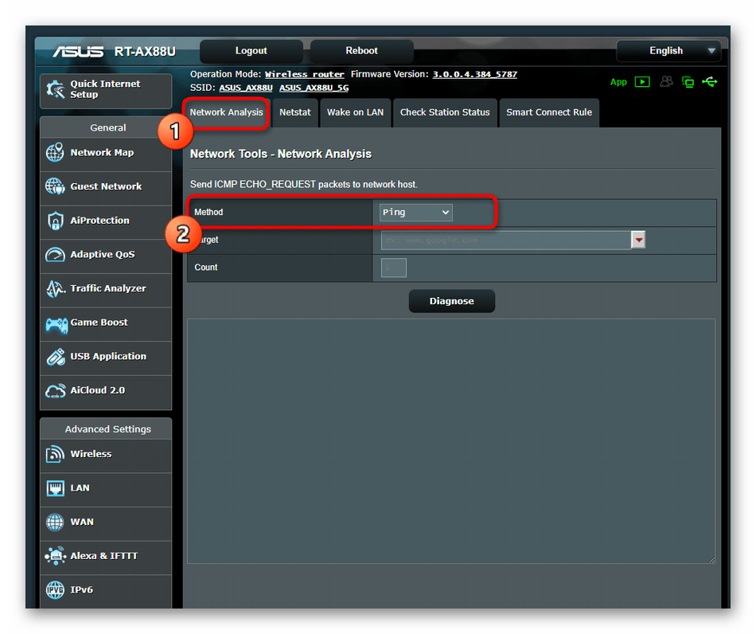This screenshot has height=634, width=756.
Task: Click the AiProtection shield icon
Action: pyautogui.click(x=56, y=221)
